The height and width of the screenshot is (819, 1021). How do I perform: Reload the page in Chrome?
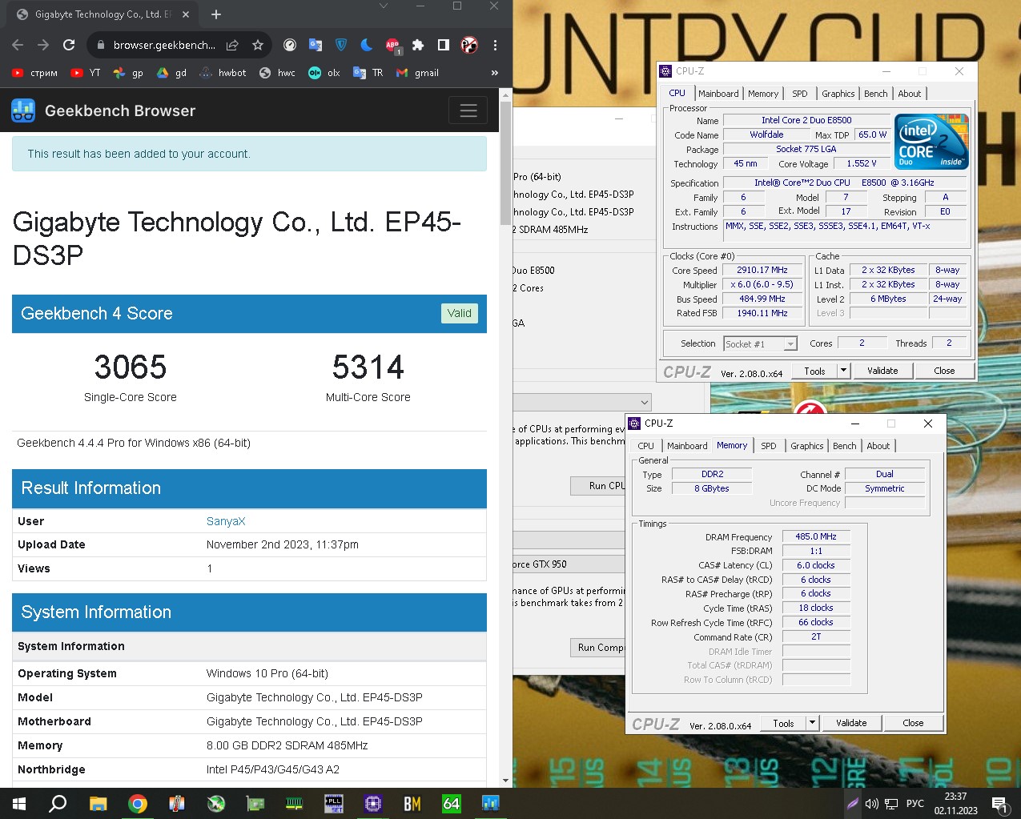tap(69, 45)
